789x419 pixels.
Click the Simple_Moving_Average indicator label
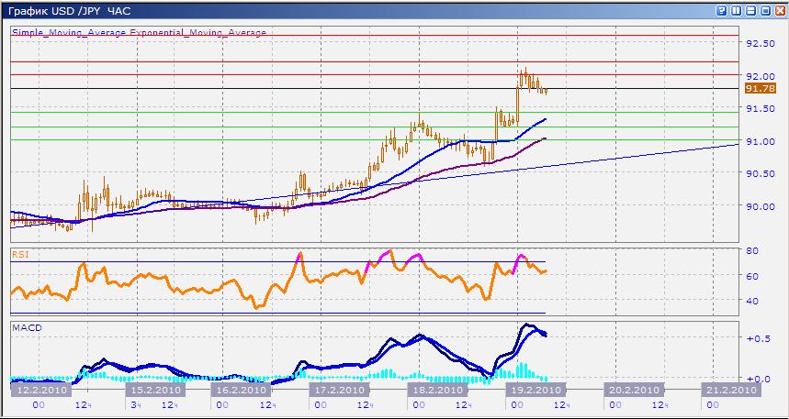(70, 32)
